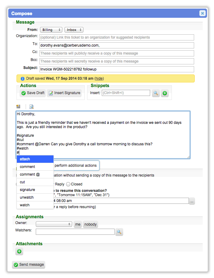Click the formatting toolbar toggle icon above editor
The width and height of the screenshot is (214, 278).
[18, 107]
